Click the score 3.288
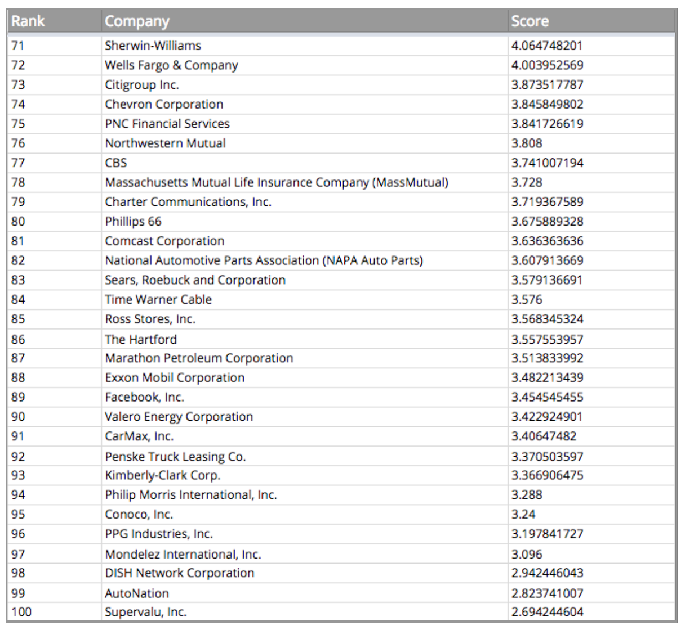Image resolution: width=685 pixels, height=630 pixels. click(x=527, y=495)
